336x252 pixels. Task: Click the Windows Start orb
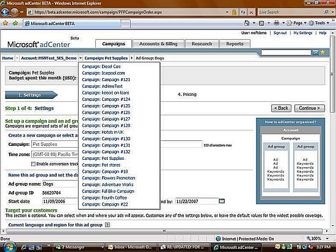(x=9, y=247)
